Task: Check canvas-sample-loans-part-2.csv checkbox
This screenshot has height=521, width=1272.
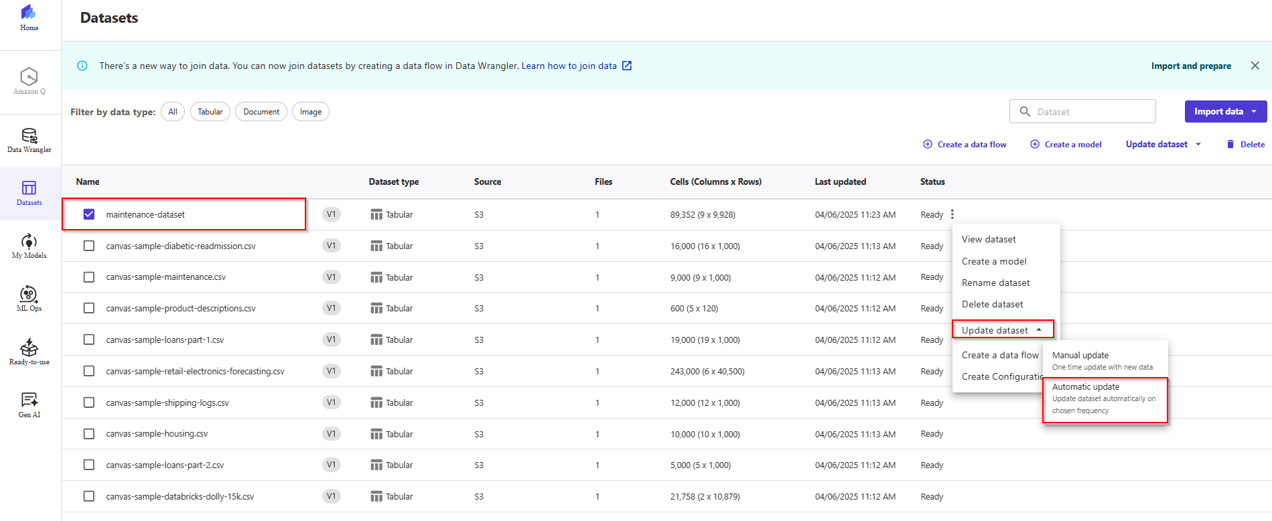Action: coord(89,465)
